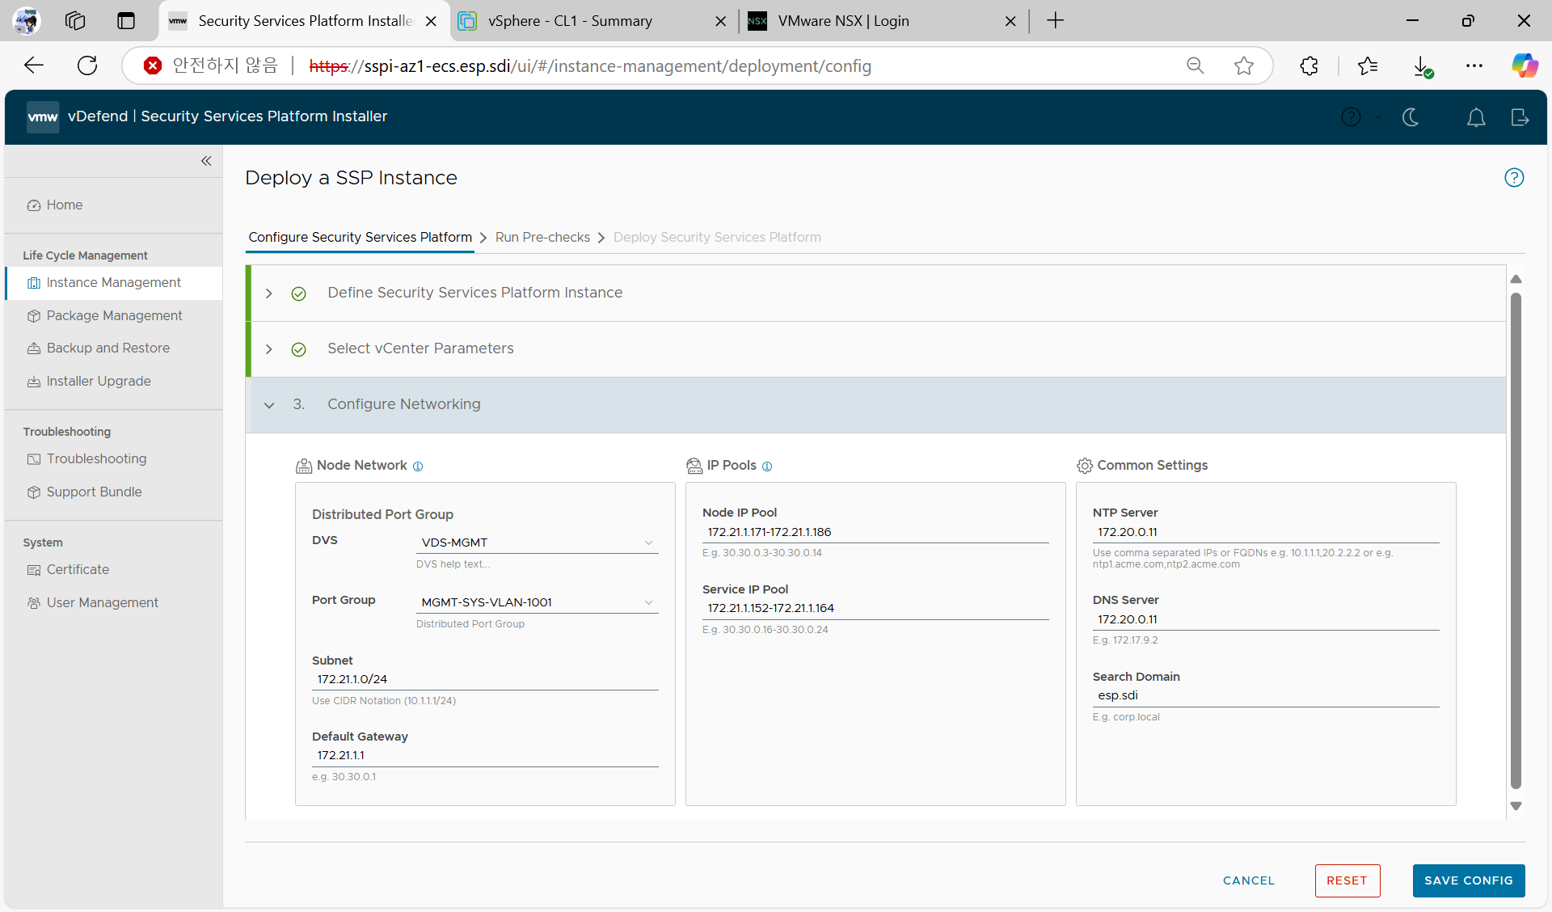Open browser settings ellipsis menu
The width and height of the screenshot is (1552, 912).
[1474, 65]
